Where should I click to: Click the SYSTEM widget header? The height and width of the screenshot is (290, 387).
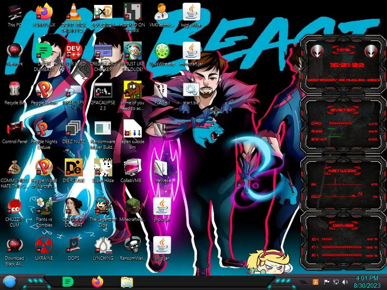point(343,110)
